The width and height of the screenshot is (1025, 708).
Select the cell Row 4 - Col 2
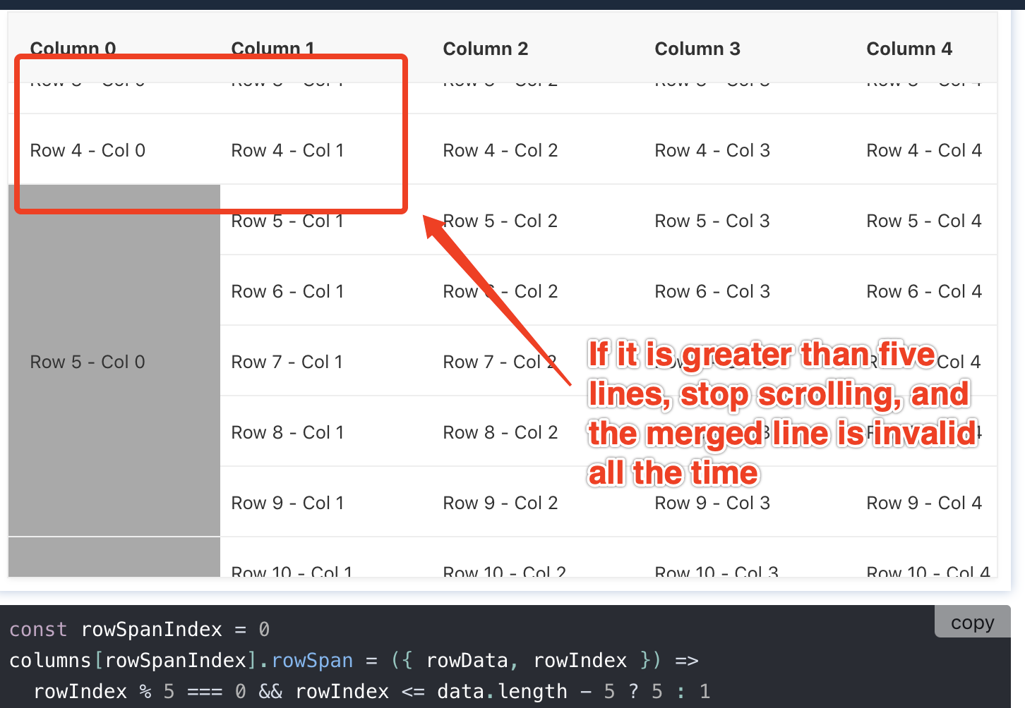coord(500,149)
